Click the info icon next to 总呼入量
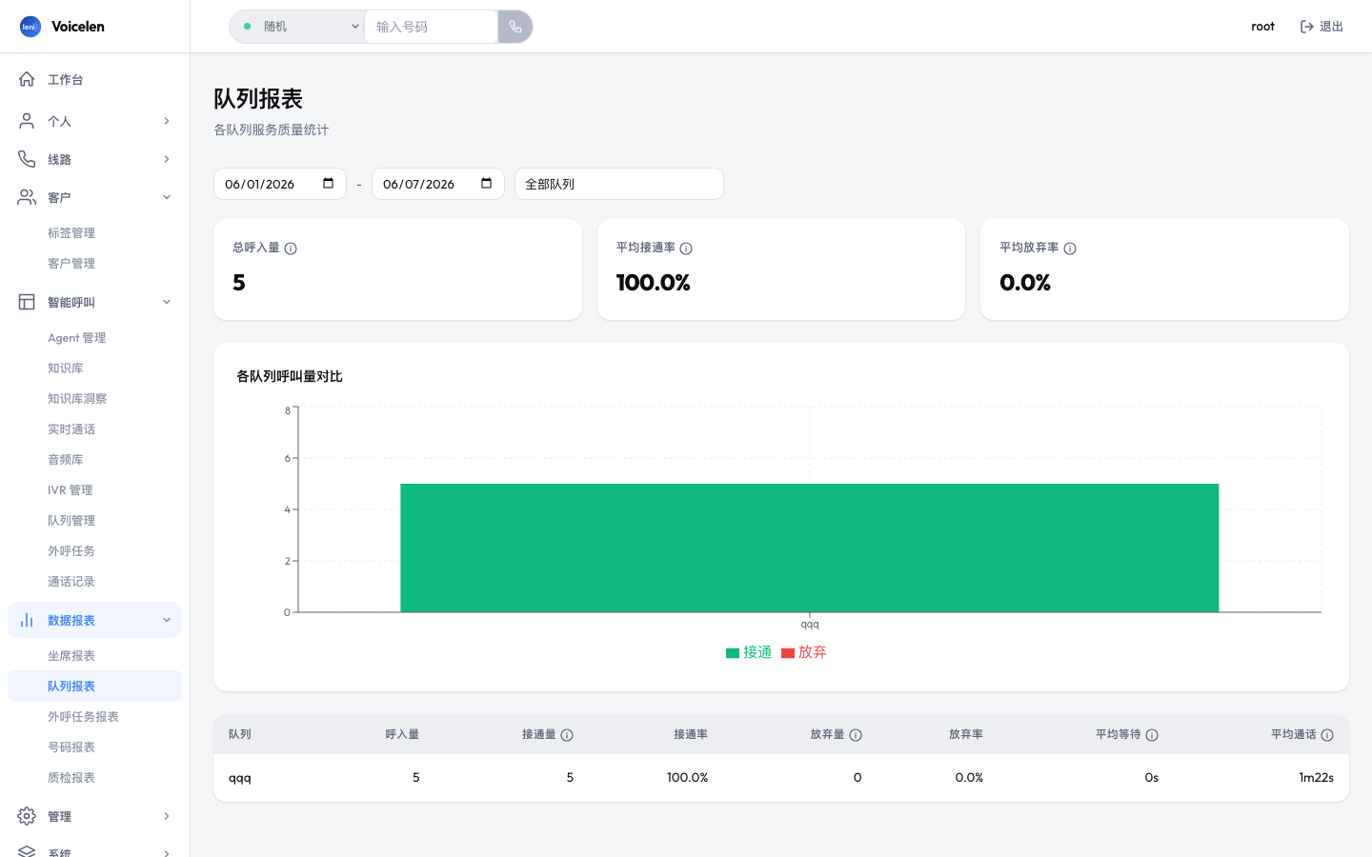The image size is (1372, 857). [291, 249]
